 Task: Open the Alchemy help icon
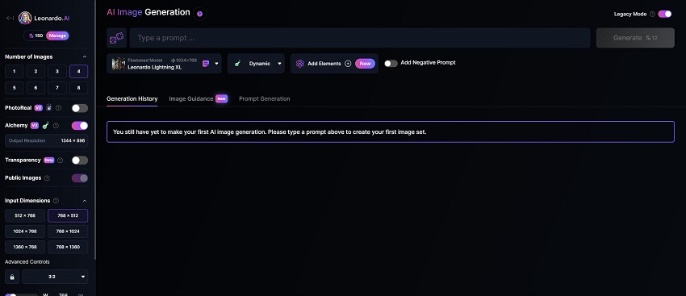(x=56, y=126)
